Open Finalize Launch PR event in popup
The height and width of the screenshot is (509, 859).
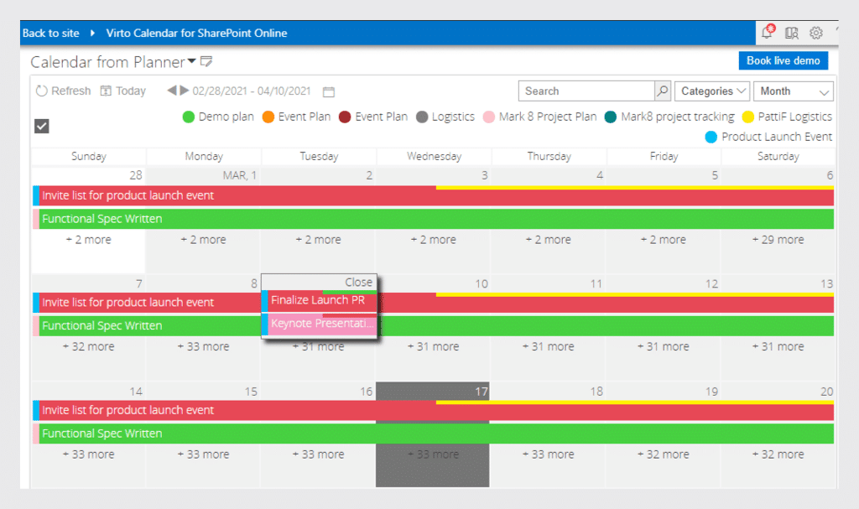point(320,300)
